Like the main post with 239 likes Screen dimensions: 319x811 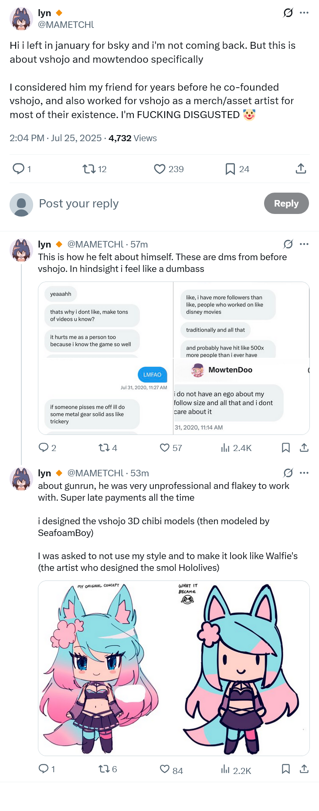click(160, 169)
